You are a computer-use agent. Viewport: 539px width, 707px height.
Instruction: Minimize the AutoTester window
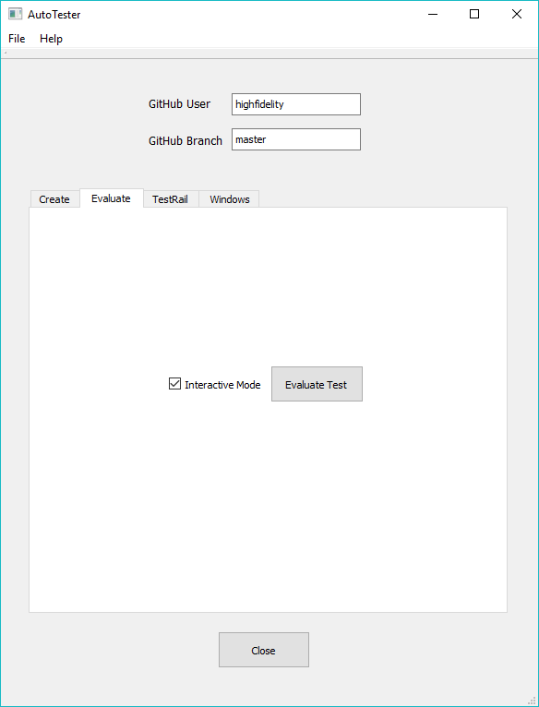pos(433,14)
